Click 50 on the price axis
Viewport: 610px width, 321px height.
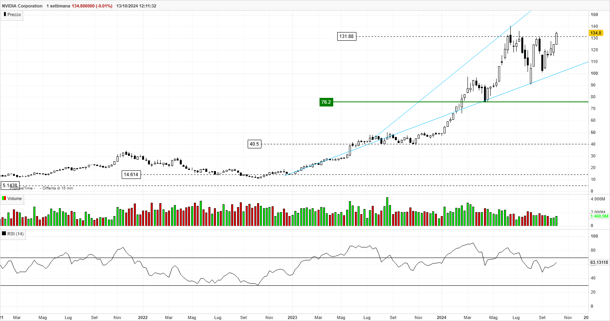[593, 132]
